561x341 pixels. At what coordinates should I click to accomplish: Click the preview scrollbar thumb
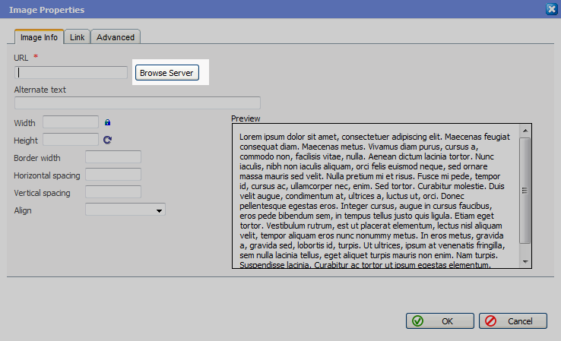(x=525, y=191)
